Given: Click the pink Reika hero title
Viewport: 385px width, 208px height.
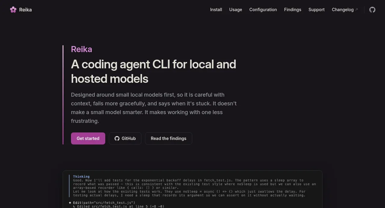Looking at the screenshot, I should (x=82, y=49).
